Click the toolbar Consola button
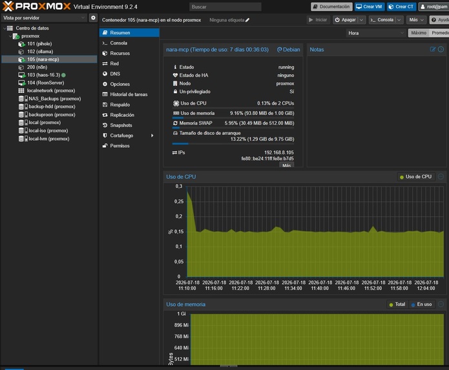449x370 pixels. point(382,20)
